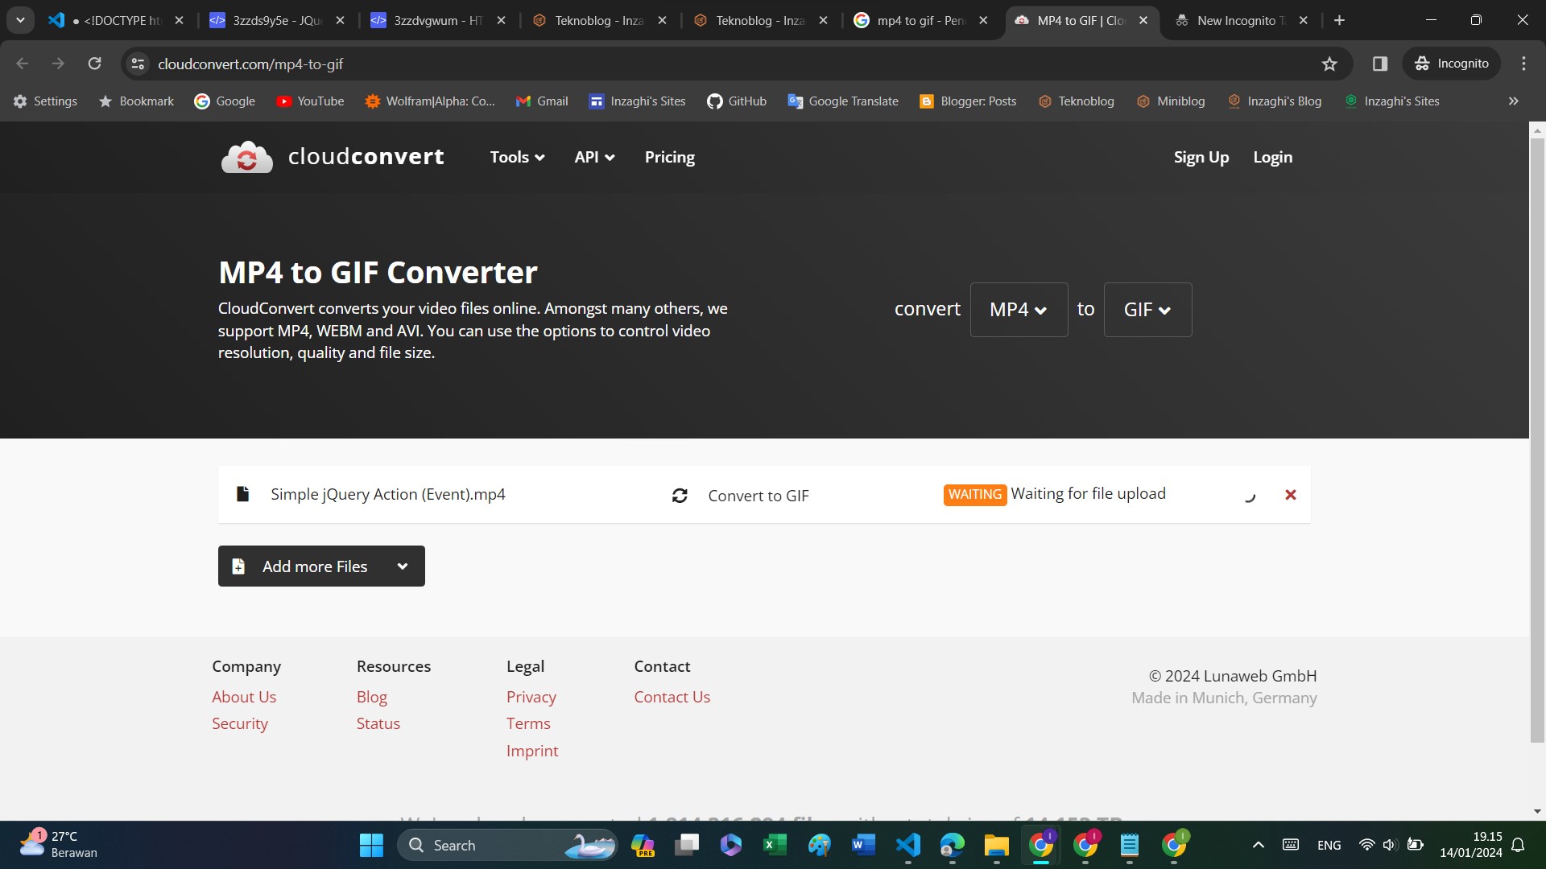Click the Sign Up link

(x=1201, y=158)
